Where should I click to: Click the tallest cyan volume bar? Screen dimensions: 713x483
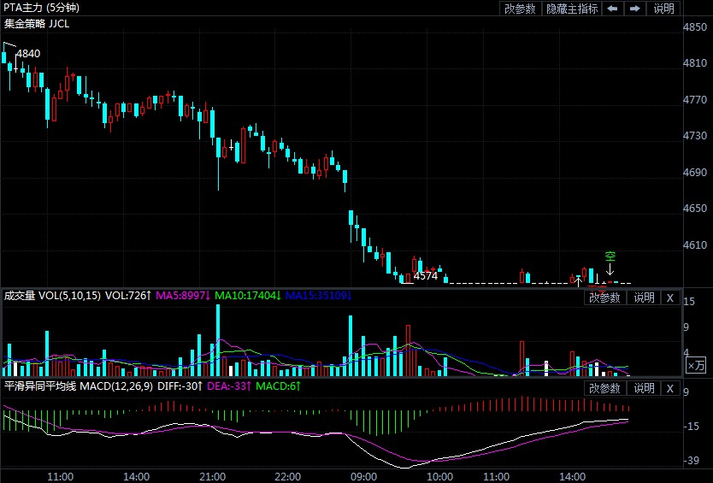coord(218,340)
